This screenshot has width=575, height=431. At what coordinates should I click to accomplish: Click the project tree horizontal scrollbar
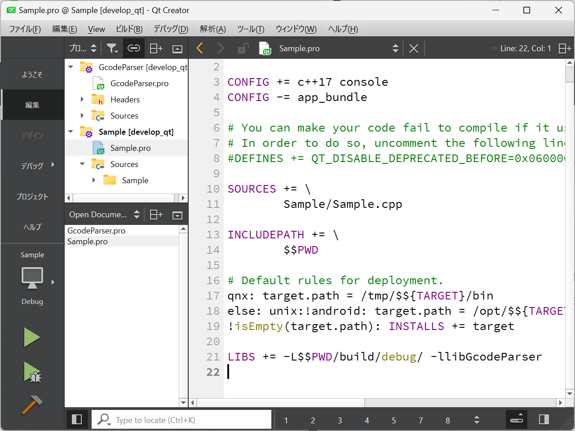(126, 198)
